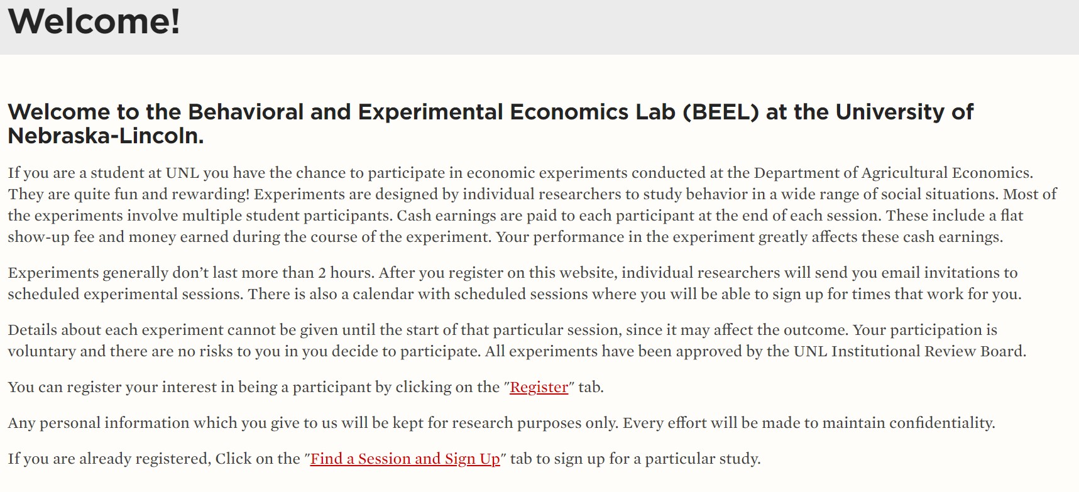Click the text "If you are already registered"
This screenshot has width=1079, height=492.
pos(108,459)
